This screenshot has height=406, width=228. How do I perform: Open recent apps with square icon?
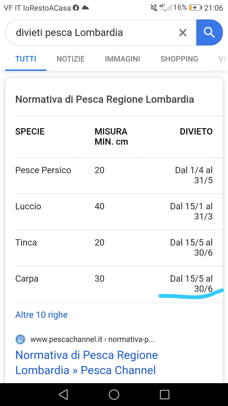[x=165, y=395]
